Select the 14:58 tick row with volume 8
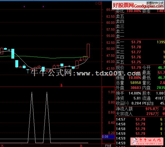Screen dimensions: 165x147 click(x=140, y=129)
